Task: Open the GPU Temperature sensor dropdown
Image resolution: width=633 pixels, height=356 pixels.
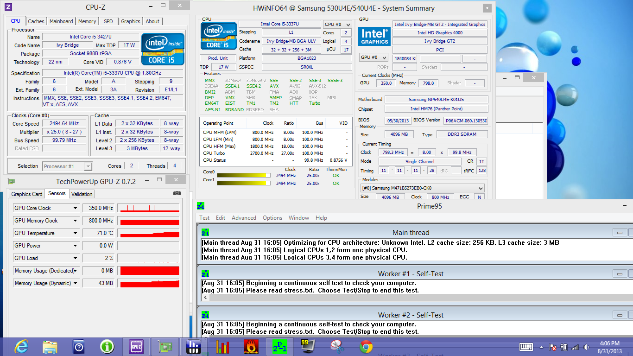Action: coord(75,233)
